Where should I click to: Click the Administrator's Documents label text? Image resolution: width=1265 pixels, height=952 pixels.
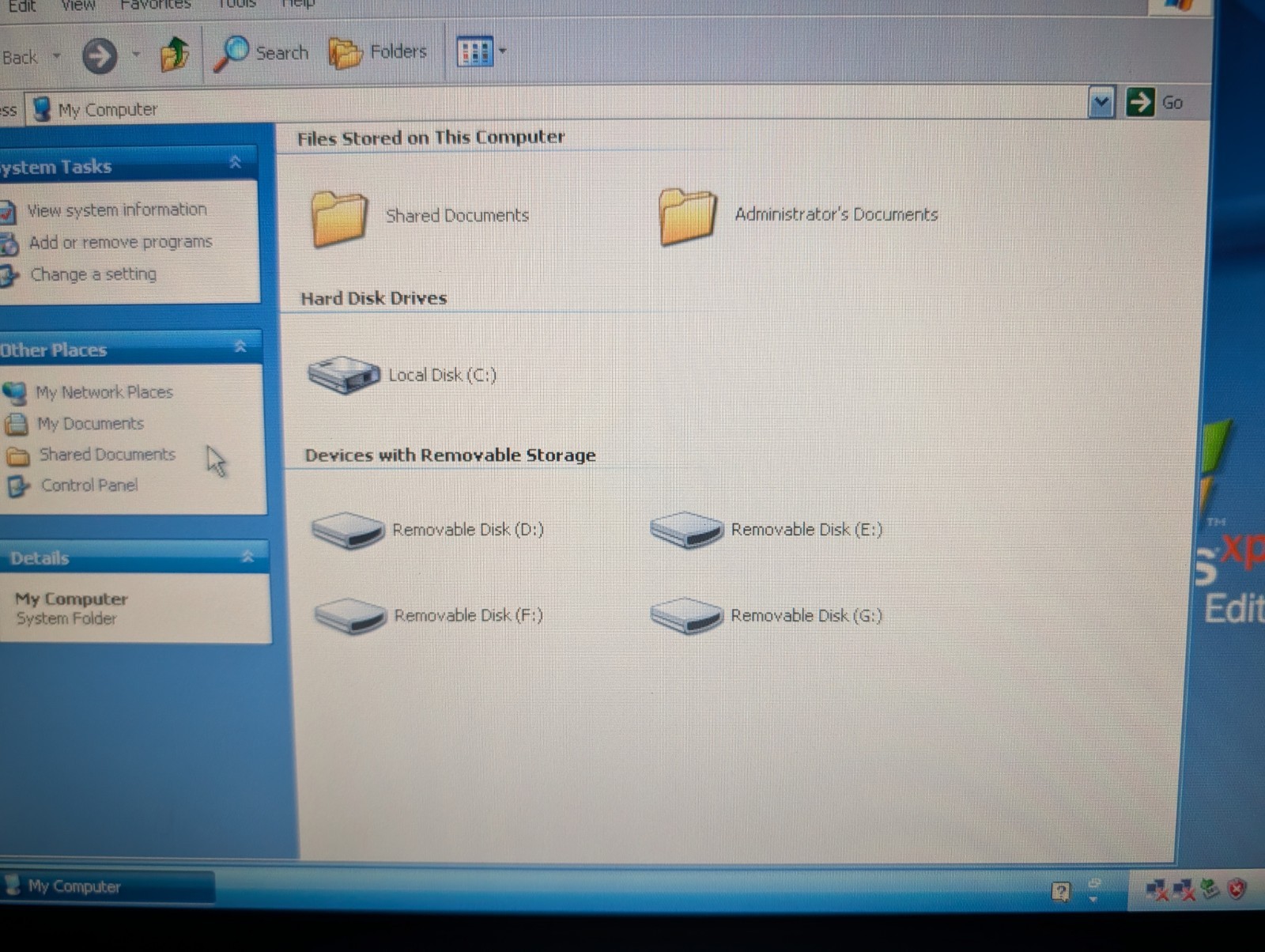(x=836, y=214)
